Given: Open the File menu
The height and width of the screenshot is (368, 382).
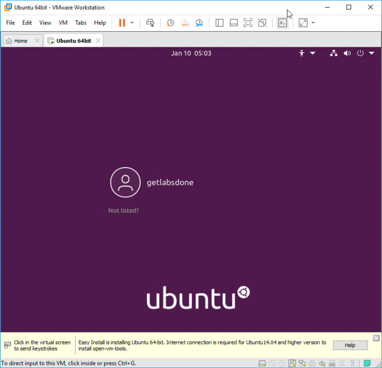Looking at the screenshot, I should [x=10, y=23].
